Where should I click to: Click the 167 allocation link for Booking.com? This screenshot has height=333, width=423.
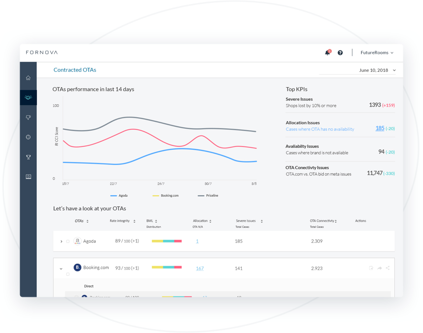[x=200, y=268]
